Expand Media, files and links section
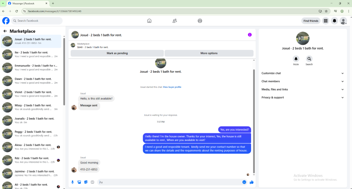 pyautogui.click(x=302, y=89)
